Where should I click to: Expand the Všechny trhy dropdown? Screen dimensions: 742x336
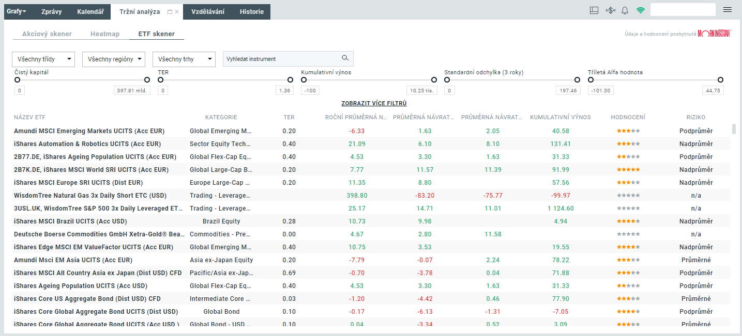[184, 59]
